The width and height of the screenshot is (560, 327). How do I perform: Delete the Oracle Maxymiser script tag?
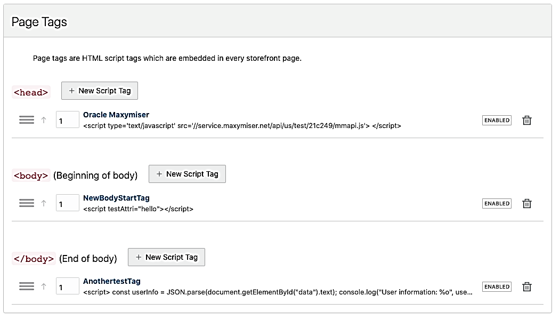pyautogui.click(x=526, y=121)
